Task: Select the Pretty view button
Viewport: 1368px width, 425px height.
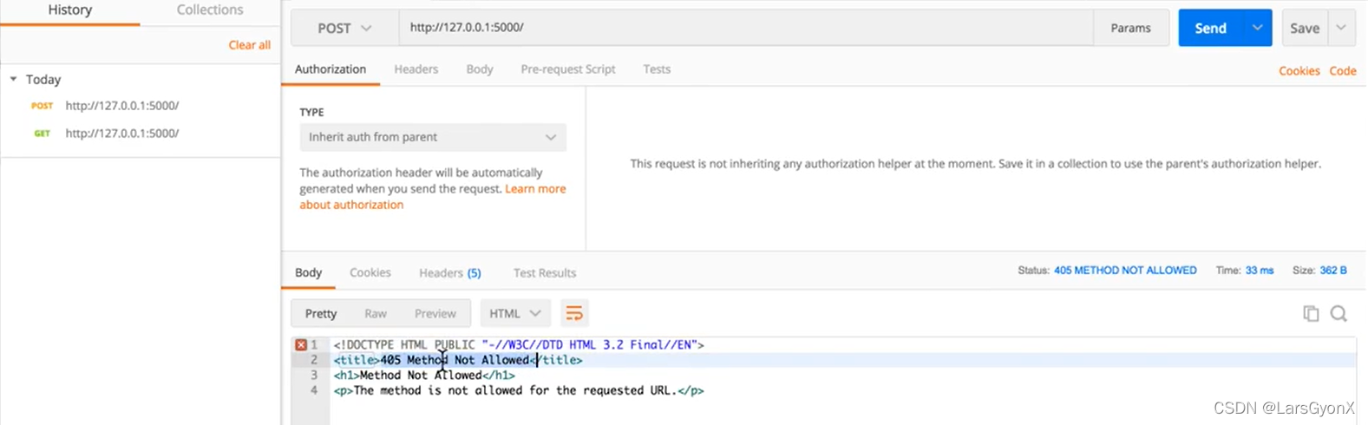Action: tap(321, 313)
